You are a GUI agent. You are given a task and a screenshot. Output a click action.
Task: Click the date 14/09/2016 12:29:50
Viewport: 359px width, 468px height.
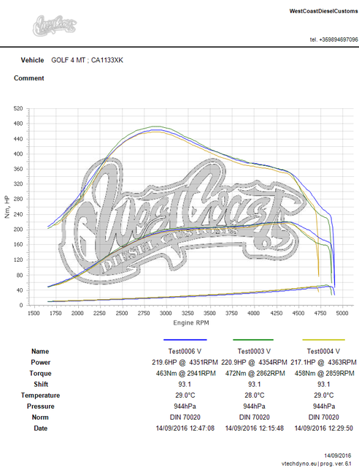324,429
